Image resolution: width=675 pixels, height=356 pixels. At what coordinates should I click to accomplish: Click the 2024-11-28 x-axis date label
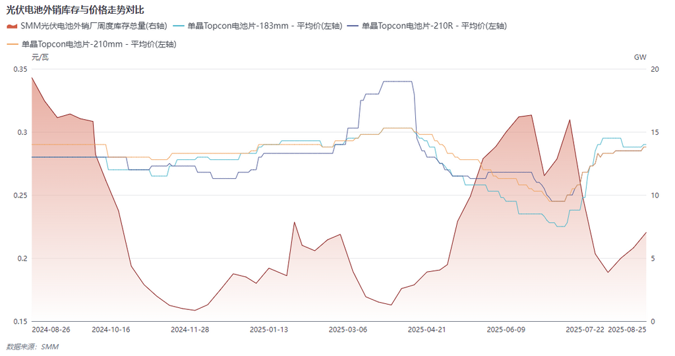(189, 329)
